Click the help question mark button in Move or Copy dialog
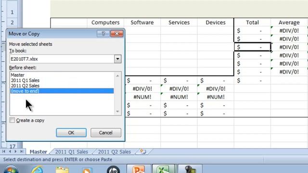The height and width of the screenshot is (173, 308). click(103, 34)
